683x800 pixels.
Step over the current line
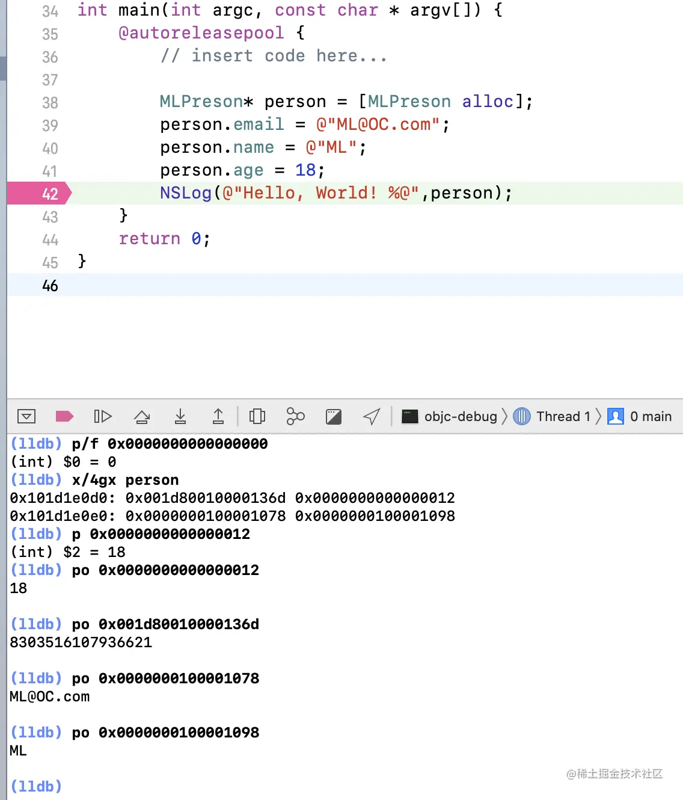(x=142, y=416)
